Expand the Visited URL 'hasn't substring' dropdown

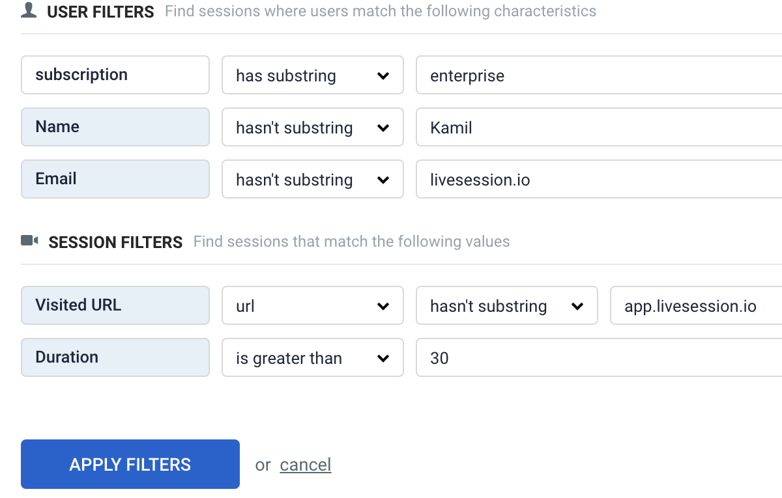point(506,306)
